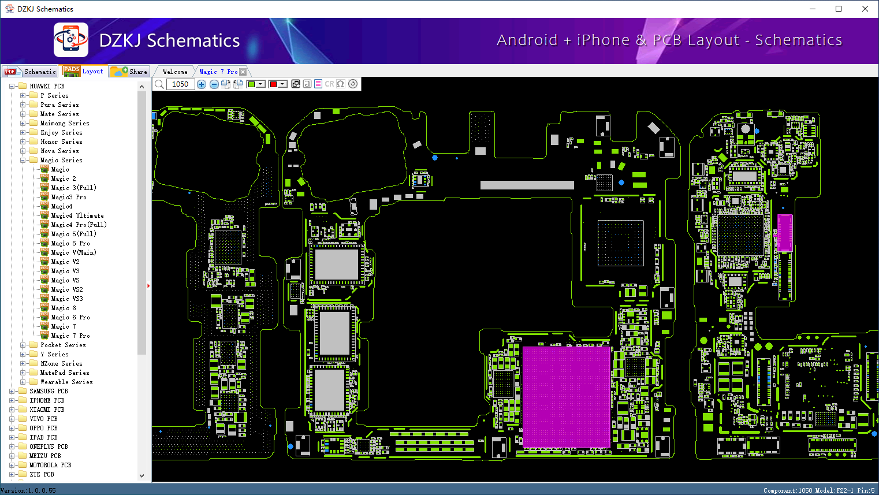Open the Magic 3(Full) layout file icon
Image resolution: width=879 pixels, height=495 pixels.
point(44,188)
